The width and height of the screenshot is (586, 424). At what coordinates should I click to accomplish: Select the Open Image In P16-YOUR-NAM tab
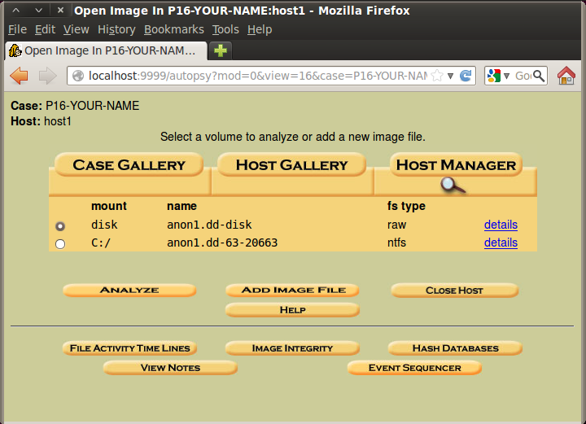point(106,50)
